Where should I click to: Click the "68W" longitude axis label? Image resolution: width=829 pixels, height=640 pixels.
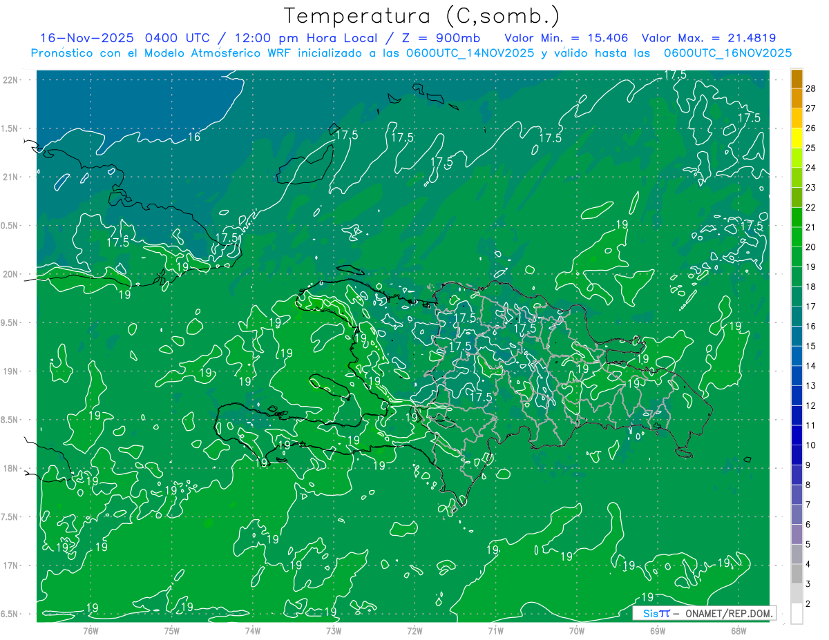(x=739, y=630)
